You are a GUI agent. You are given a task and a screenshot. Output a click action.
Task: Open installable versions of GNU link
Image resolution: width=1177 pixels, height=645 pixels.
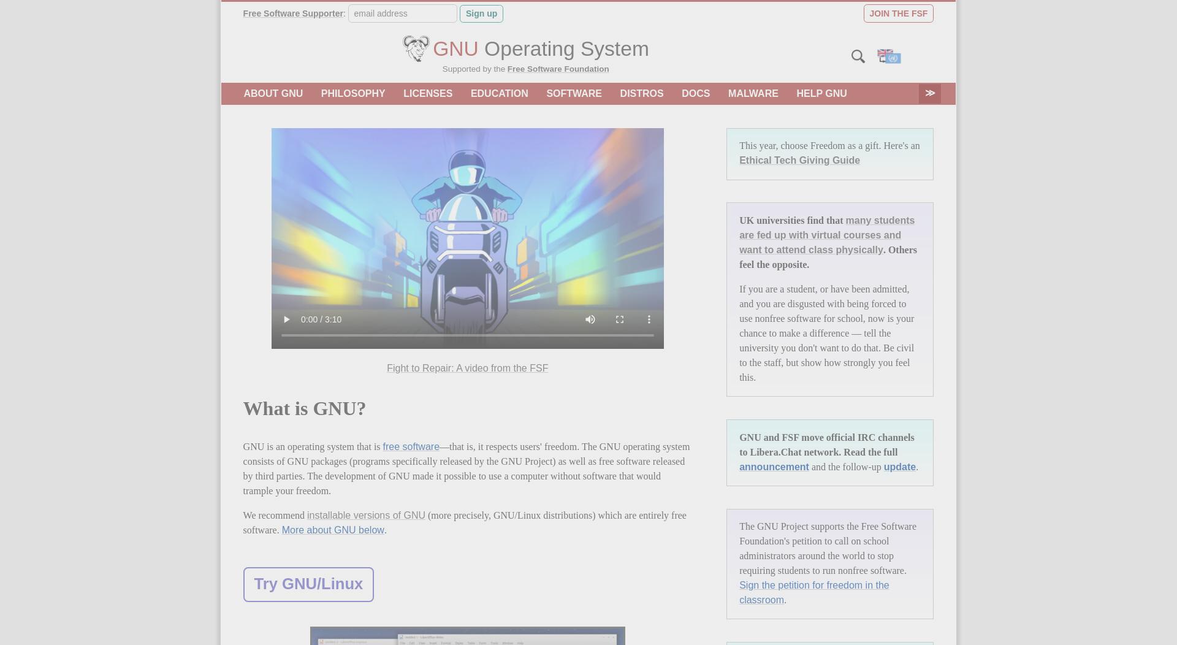click(x=366, y=516)
